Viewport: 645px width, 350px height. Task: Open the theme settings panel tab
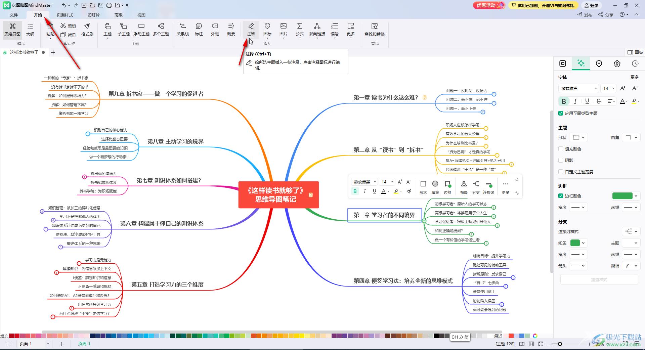(617, 63)
